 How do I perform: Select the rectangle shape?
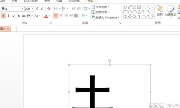(125, 12)
